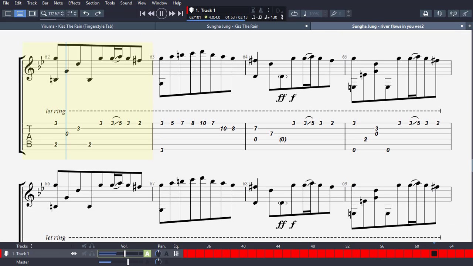Click the headphones icon in the tracks header
473x266 pixels.
(92, 246)
